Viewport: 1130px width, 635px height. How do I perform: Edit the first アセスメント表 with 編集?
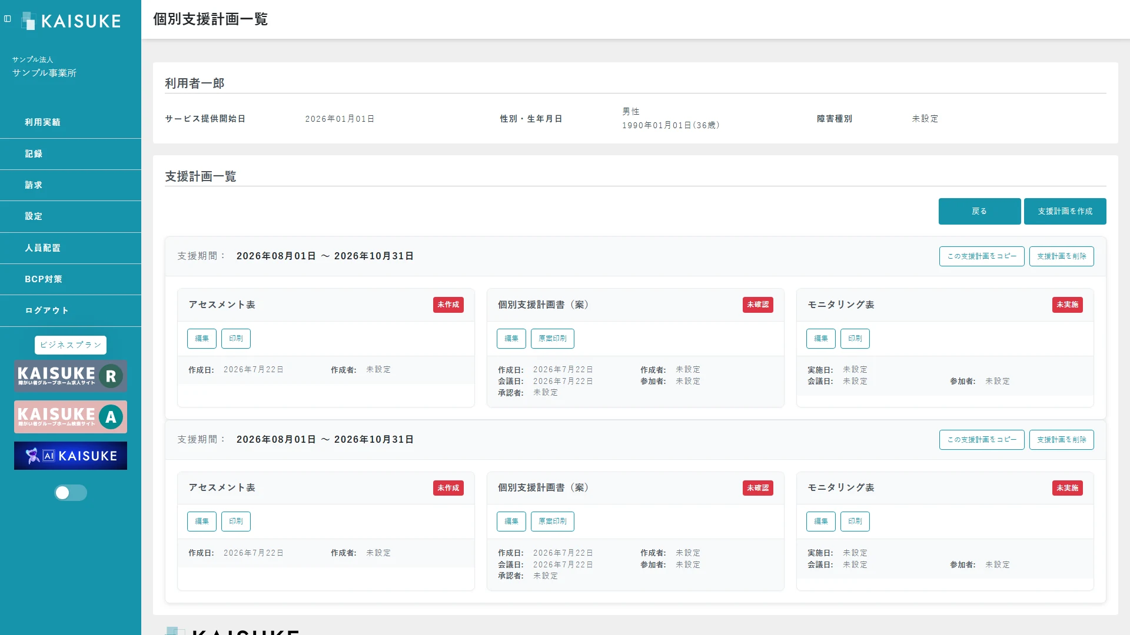pyautogui.click(x=202, y=339)
